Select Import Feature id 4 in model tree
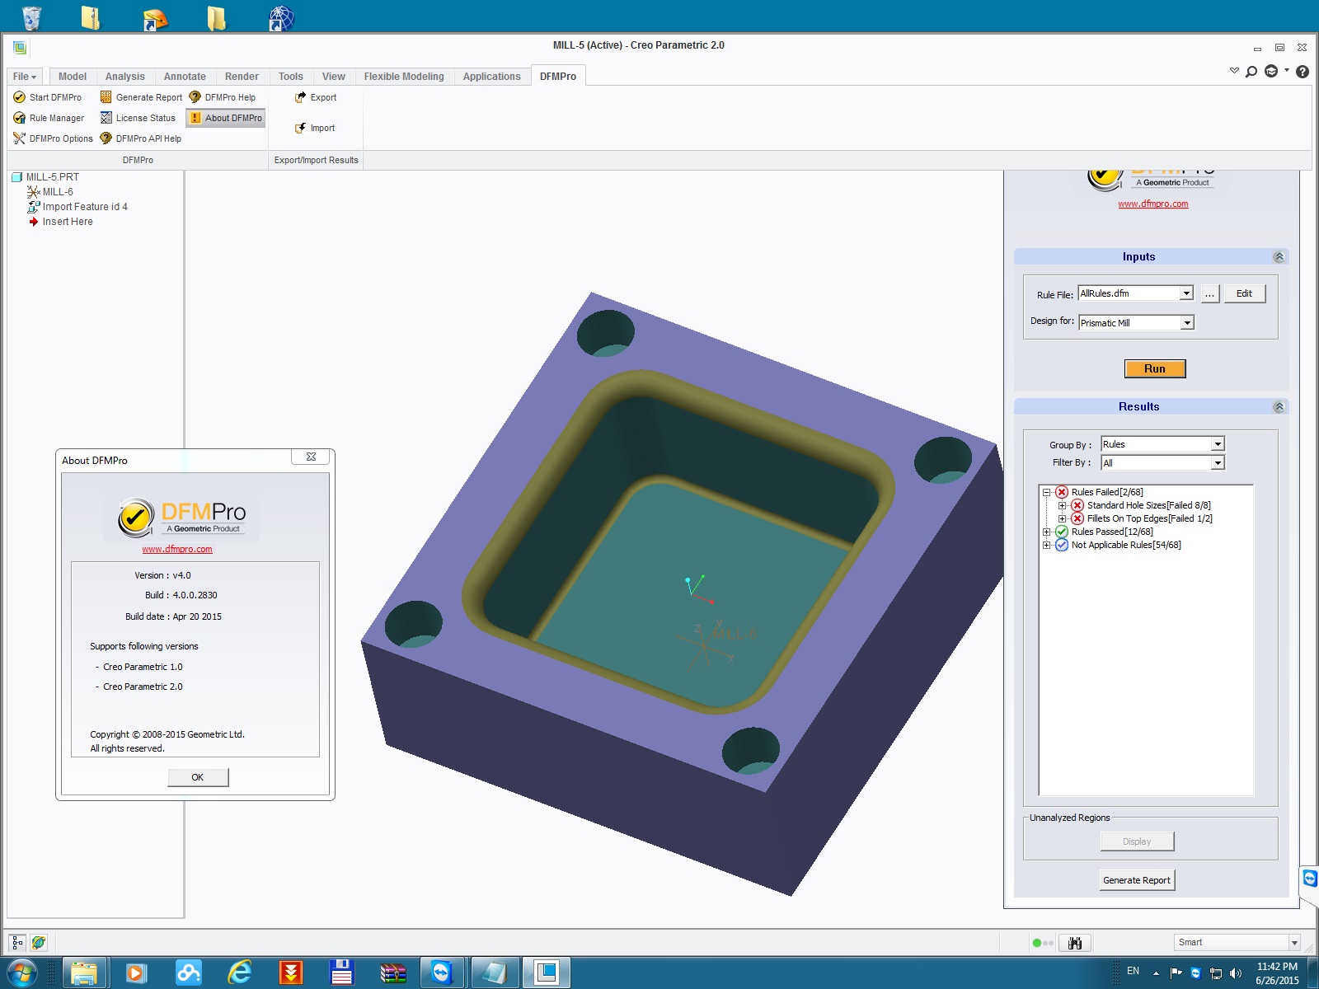 (x=77, y=207)
